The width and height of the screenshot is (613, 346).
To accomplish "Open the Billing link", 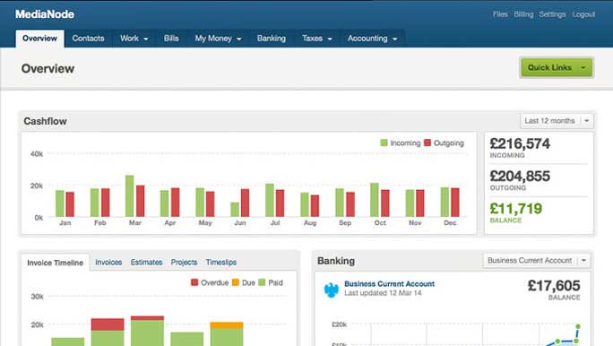I will pos(523,14).
